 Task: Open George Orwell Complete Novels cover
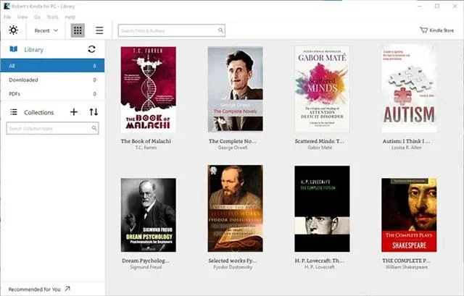(235, 89)
